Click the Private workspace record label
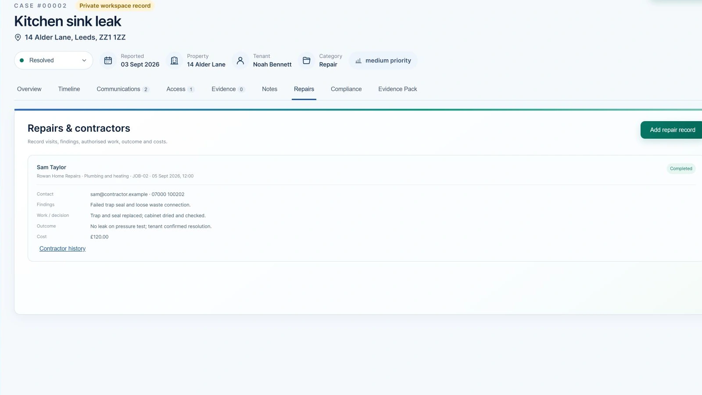The image size is (702, 395). (x=115, y=6)
